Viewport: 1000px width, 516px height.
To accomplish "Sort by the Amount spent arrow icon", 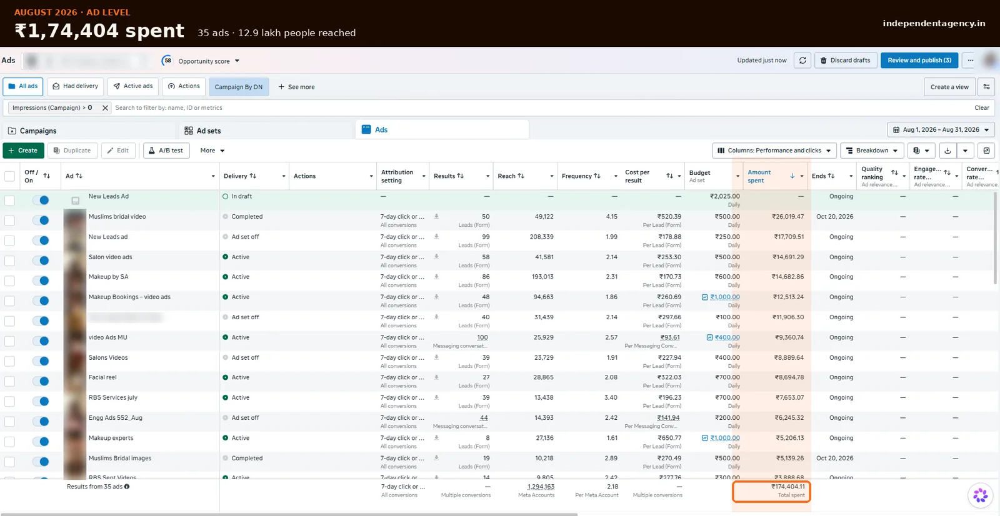I will (792, 176).
